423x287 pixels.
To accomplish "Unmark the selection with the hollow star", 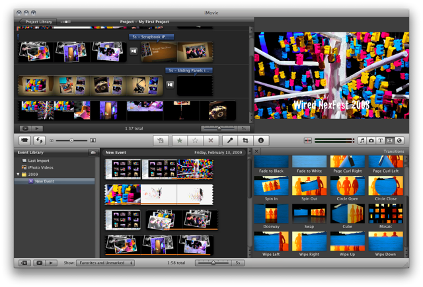I will [x=196, y=140].
